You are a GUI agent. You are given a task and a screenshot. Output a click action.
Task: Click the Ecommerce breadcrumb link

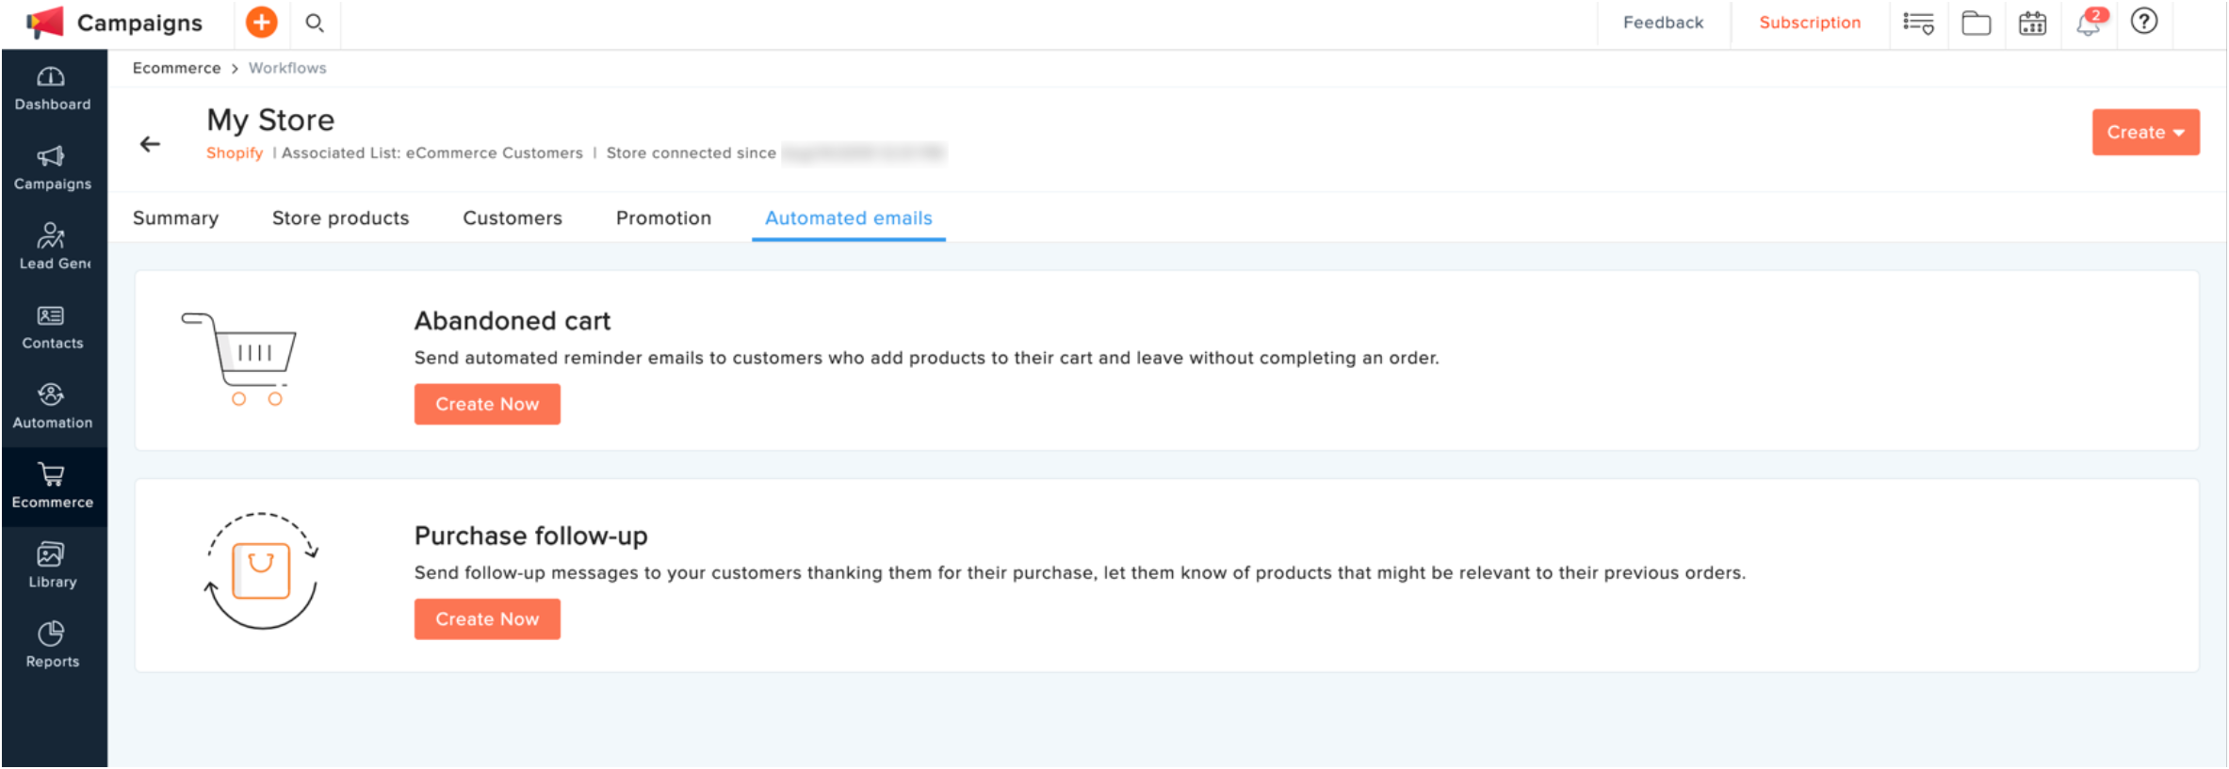click(176, 68)
